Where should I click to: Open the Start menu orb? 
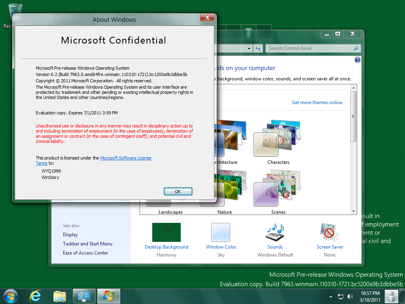pos(11,296)
